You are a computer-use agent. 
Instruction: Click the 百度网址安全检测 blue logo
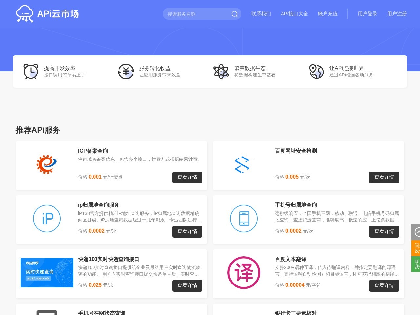click(x=242, y=165)
